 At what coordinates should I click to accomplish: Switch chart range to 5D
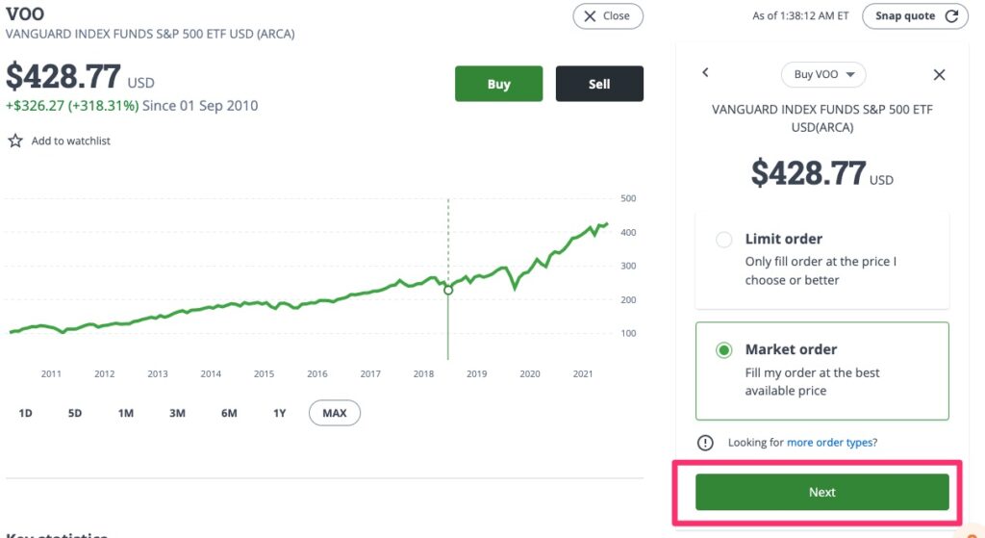[75, 413]
